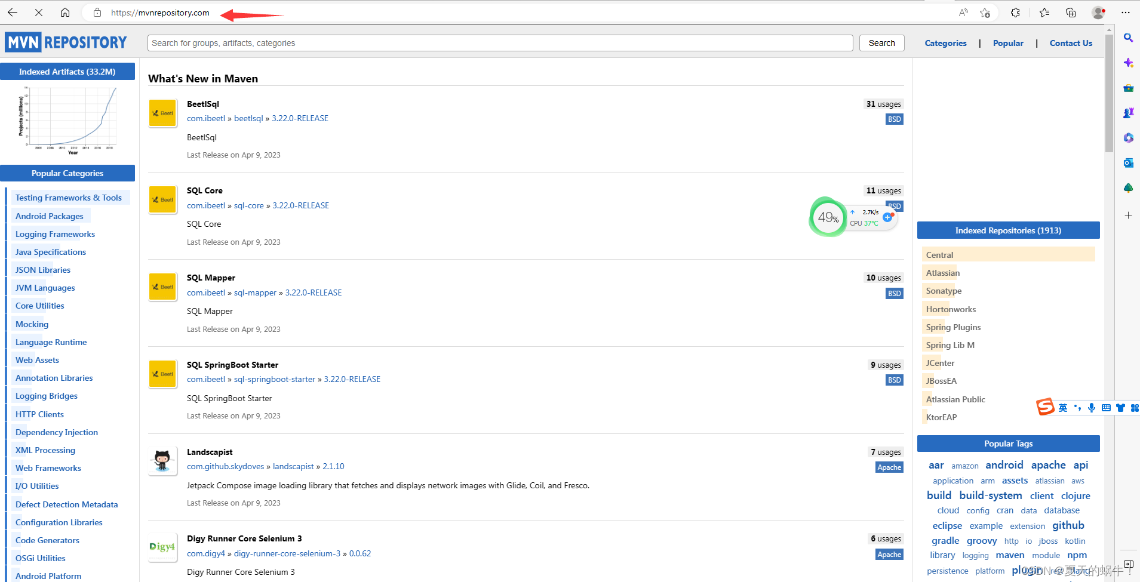
Task: Open the sql-springboot-starter artifact link
Action: tap(275, 379)
